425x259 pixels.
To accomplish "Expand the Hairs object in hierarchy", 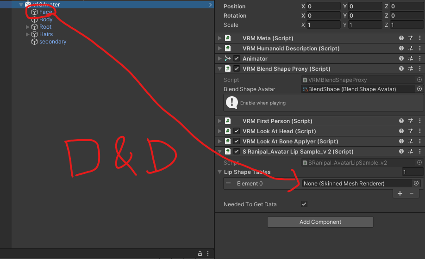I will 27,34.
